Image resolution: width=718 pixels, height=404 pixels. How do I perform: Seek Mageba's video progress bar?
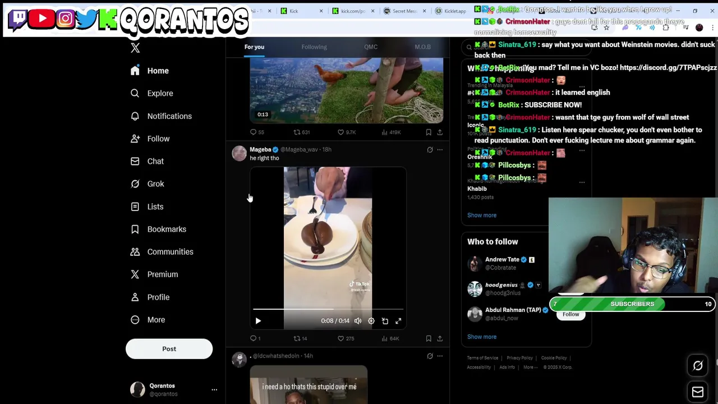pos(328,309)
